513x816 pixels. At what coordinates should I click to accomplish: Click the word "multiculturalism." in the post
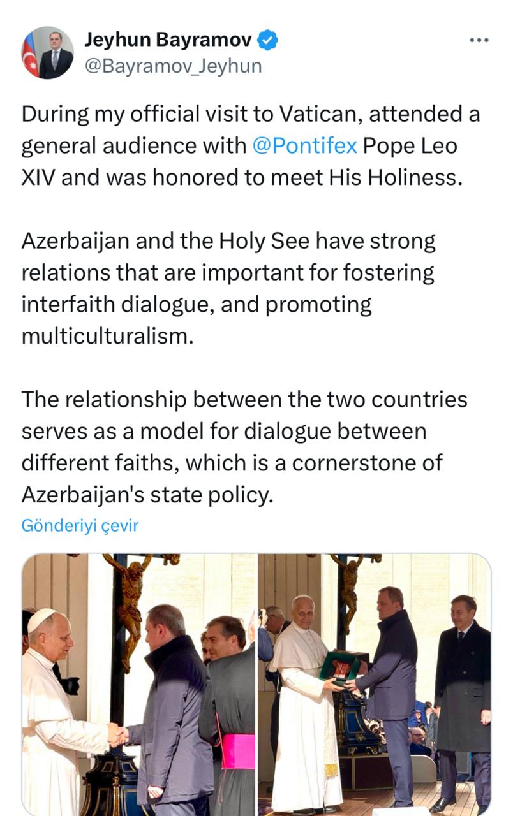pyautogui.click(x=107, y=335)
